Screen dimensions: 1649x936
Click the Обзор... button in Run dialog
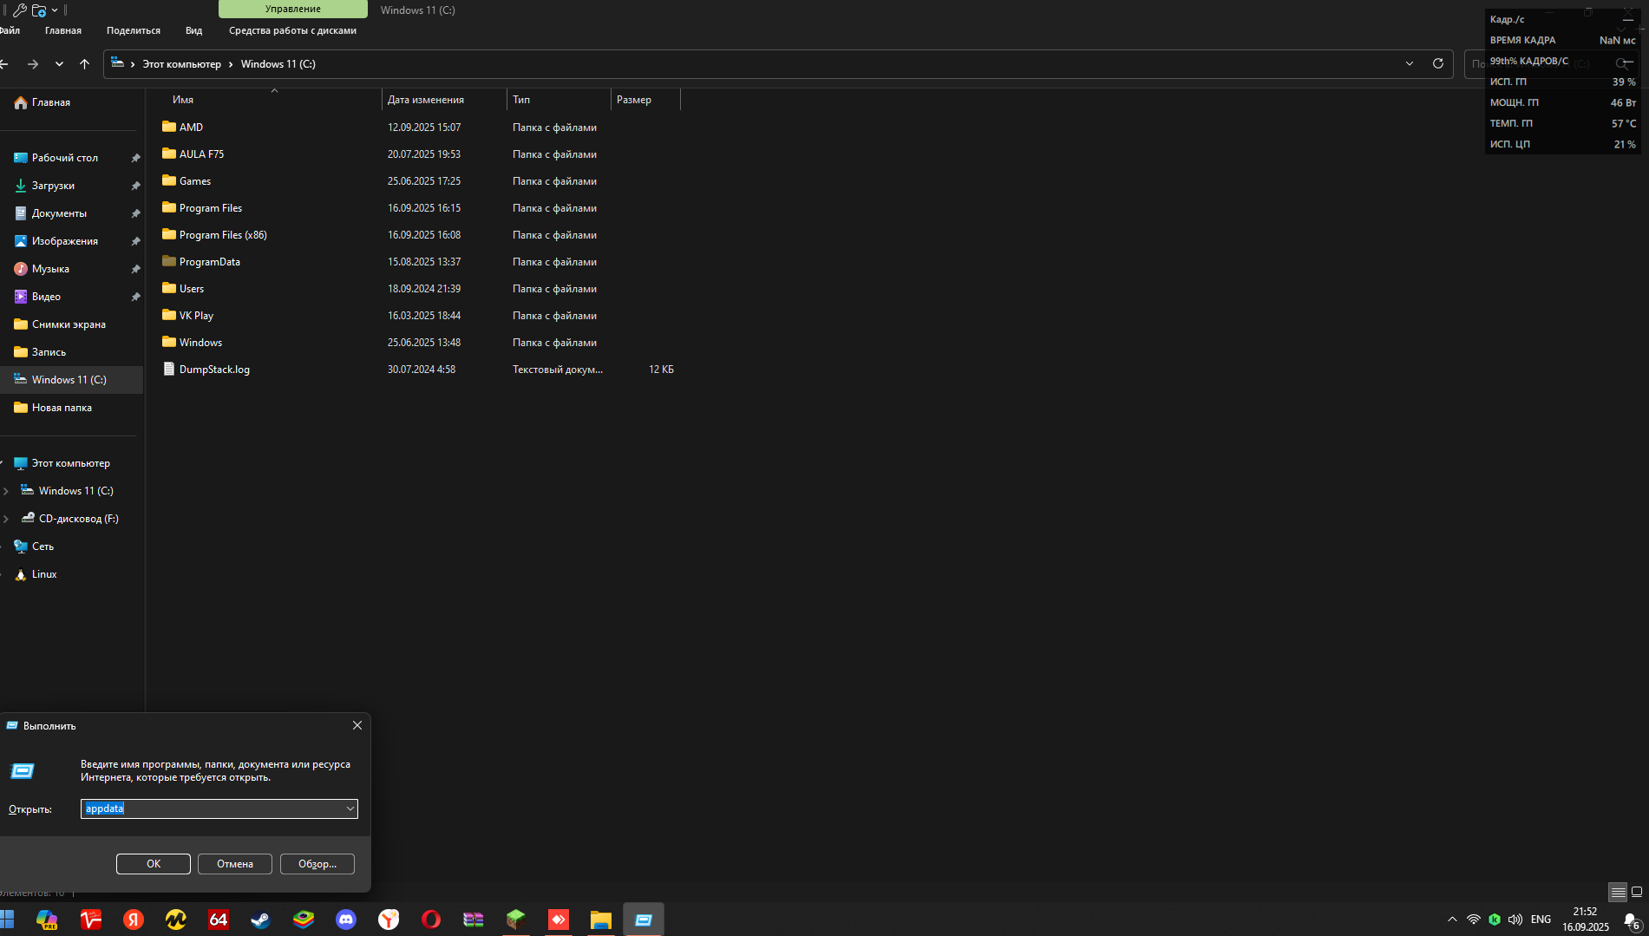point(317,864)
